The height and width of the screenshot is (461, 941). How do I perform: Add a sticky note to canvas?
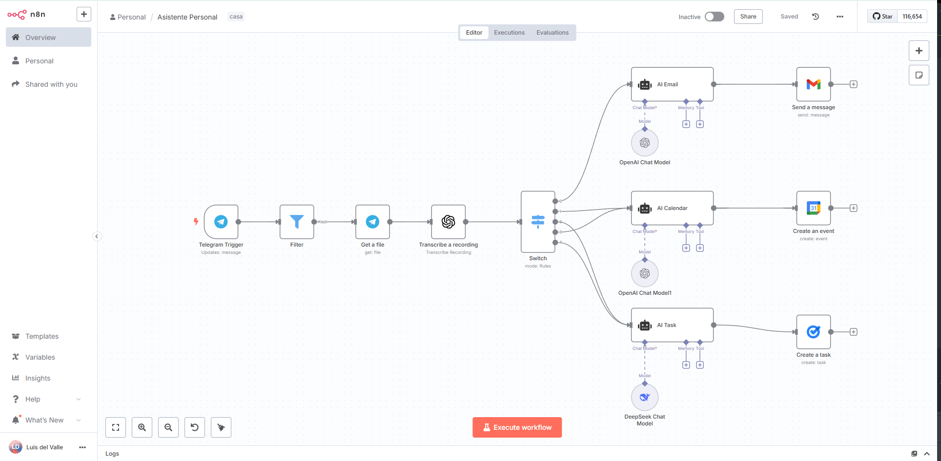[x=919, y=75]
